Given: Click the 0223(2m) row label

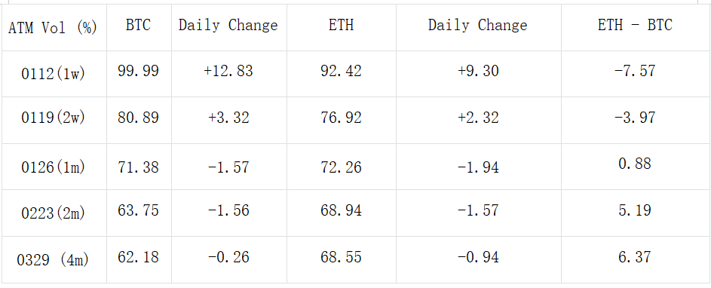Looking at the screenshot, I should (53, 213).
